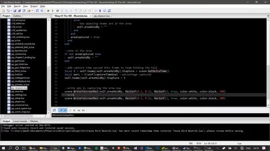Open Find toolbar icon

click(x=38, y=11)
